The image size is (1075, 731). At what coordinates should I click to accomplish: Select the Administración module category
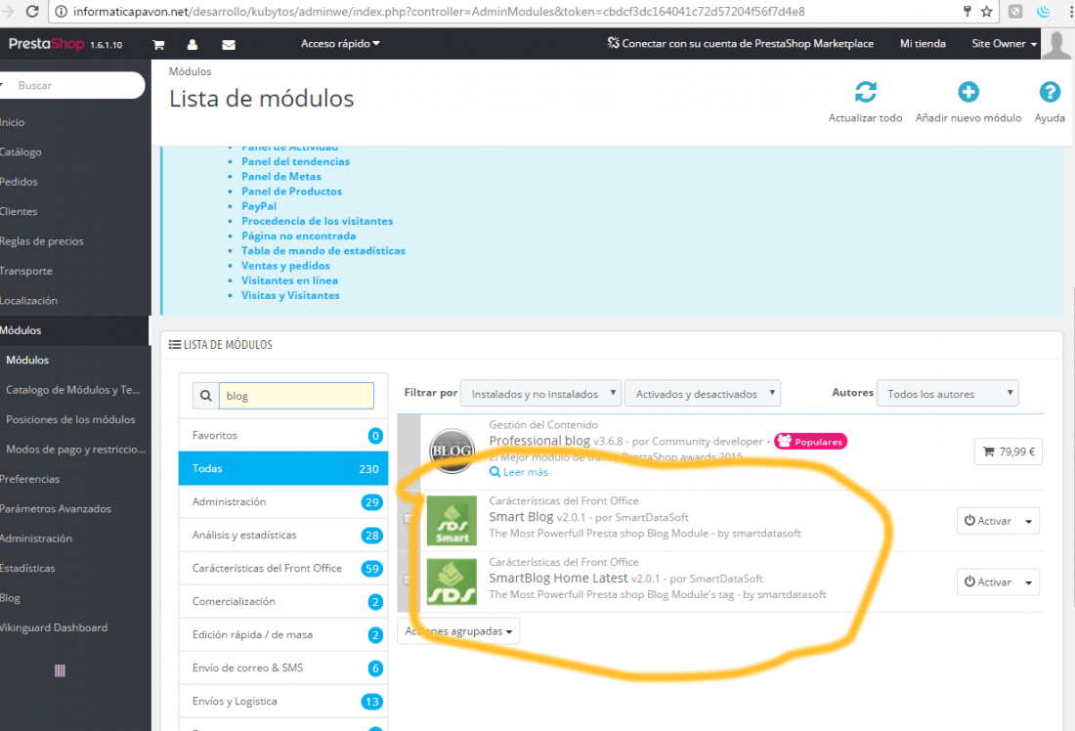[x=283, y=502]
